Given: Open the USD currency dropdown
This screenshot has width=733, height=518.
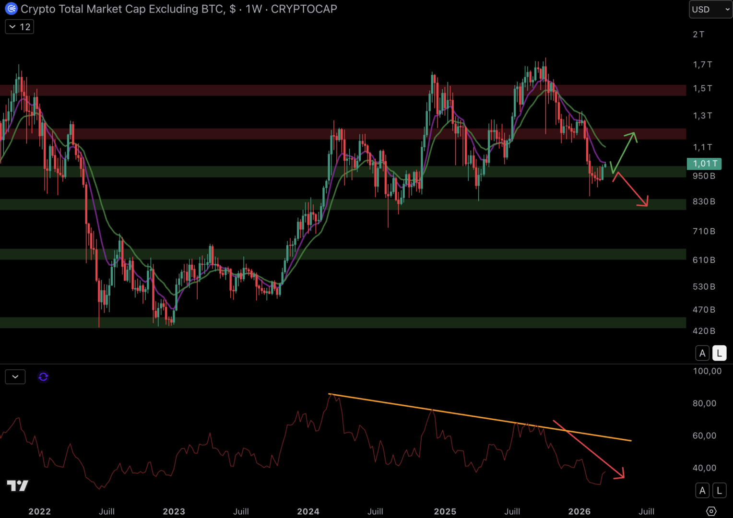Looking at the screenshot, I should click(x=710, y=10).
